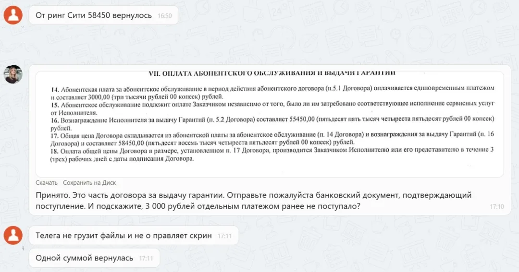
Task: Click the "Скачать" link under the document image
Action: (x=46, y=182)
